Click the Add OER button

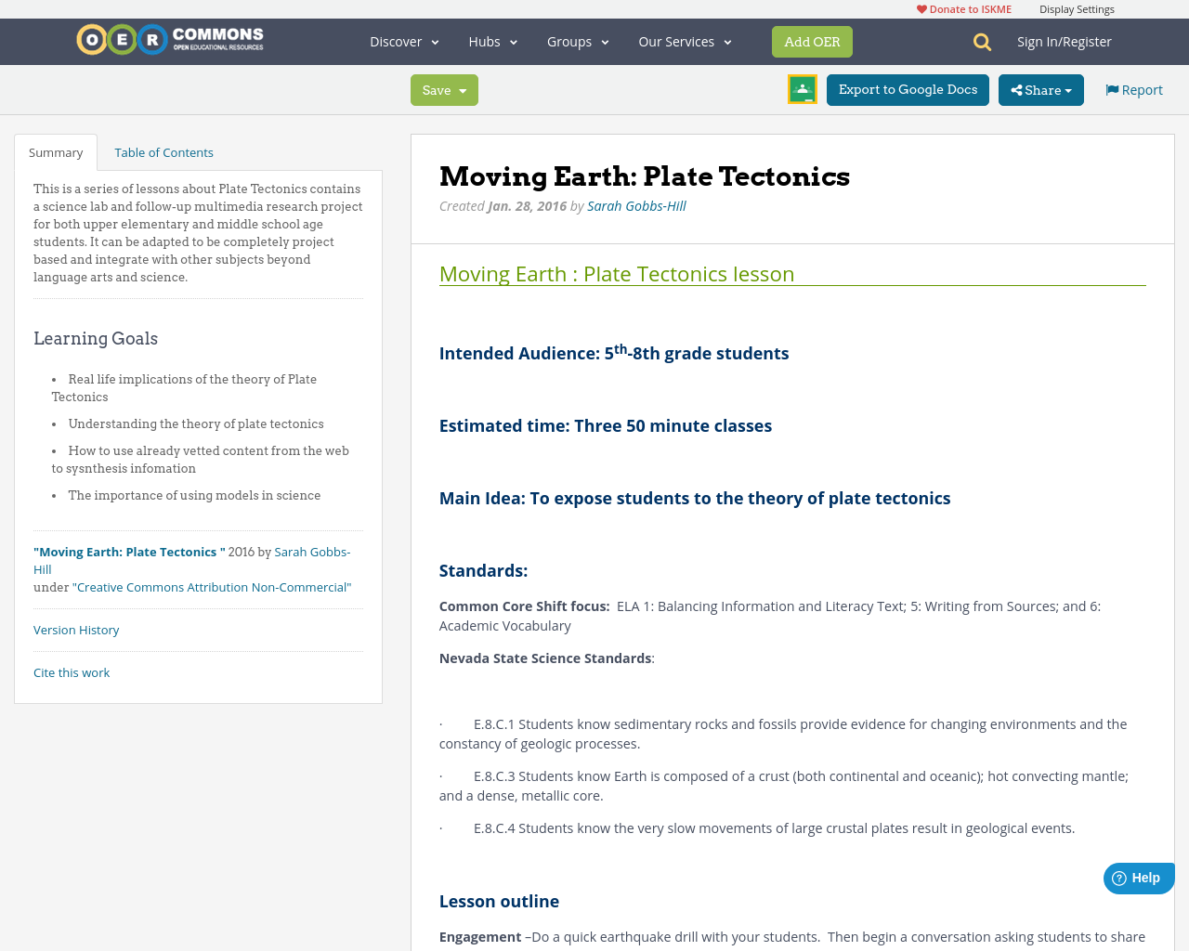coord(812,41)
